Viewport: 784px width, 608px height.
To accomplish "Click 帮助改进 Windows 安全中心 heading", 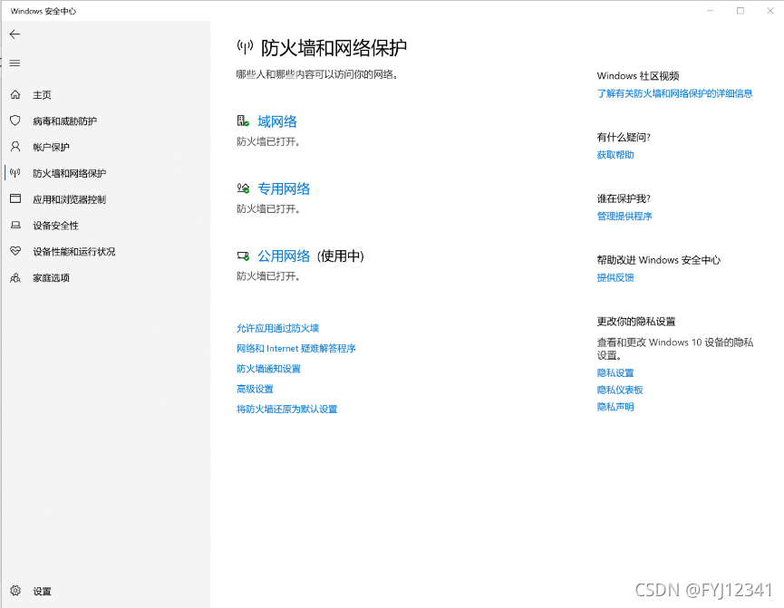I will [x=659, y=260].
